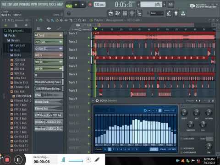Pause the screen recording
220x165 pixels.
tap(18, 160)
